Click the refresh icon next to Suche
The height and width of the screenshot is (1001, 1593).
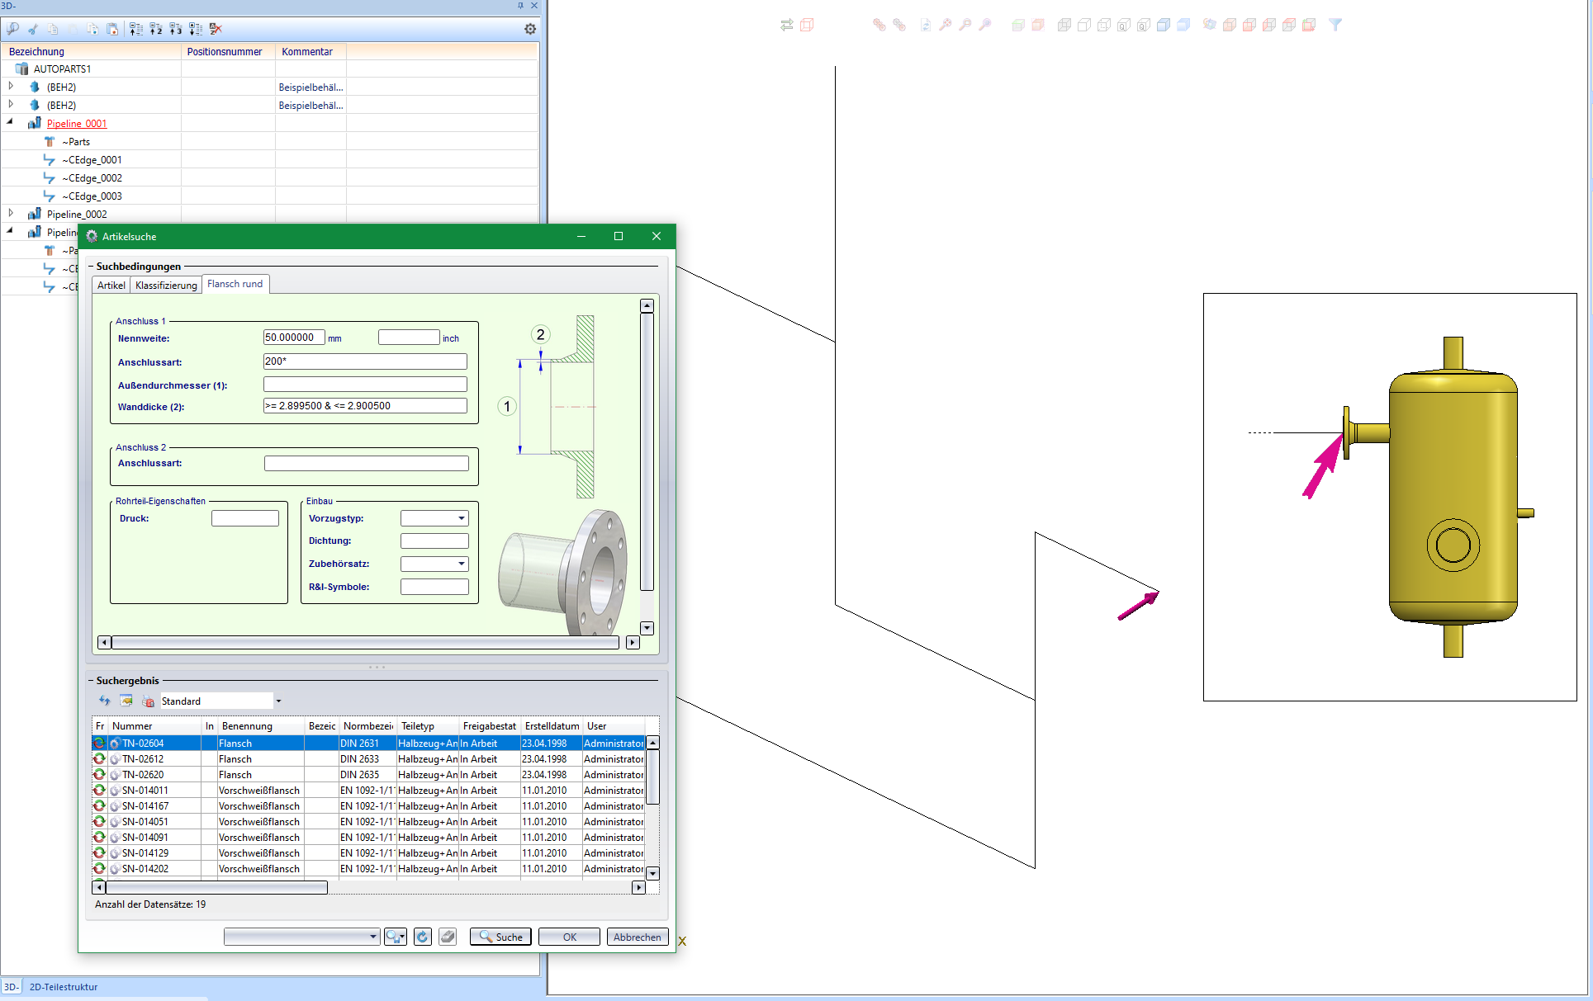422,937
